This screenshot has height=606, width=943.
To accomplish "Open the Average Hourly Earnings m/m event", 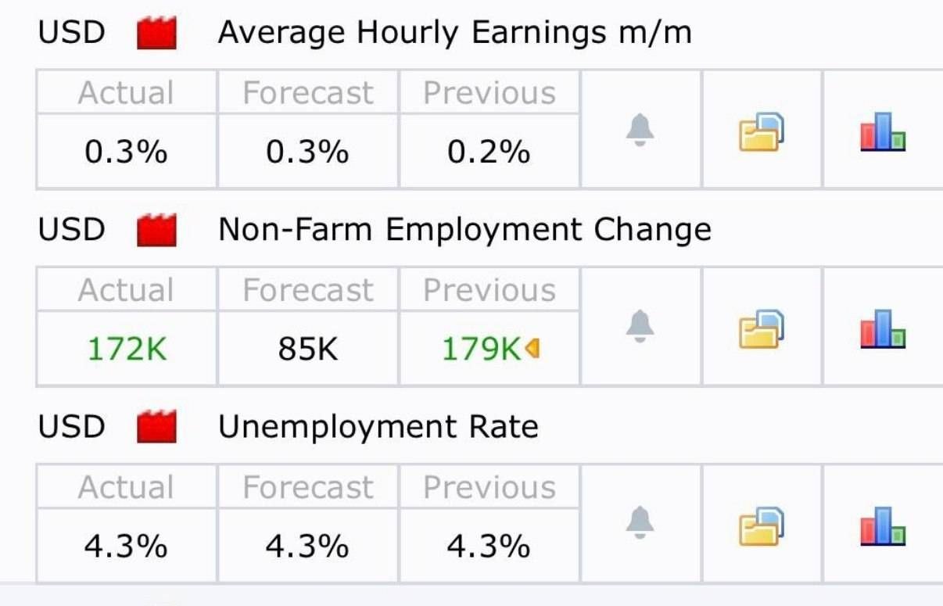I will pyautogui.click(x=454, y=34).
